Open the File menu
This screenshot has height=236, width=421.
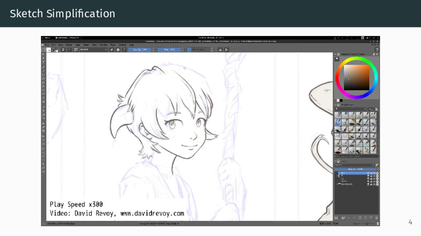pyautogui.click(x=47, y=45)
